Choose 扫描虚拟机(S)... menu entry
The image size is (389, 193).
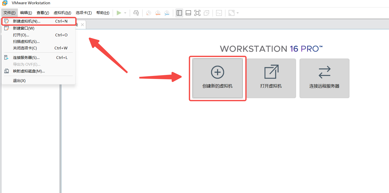(x=38, y=42)
